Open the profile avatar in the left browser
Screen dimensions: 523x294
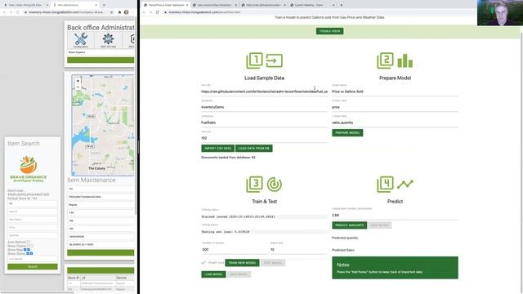pyautogui.click(x=127, y=12)
